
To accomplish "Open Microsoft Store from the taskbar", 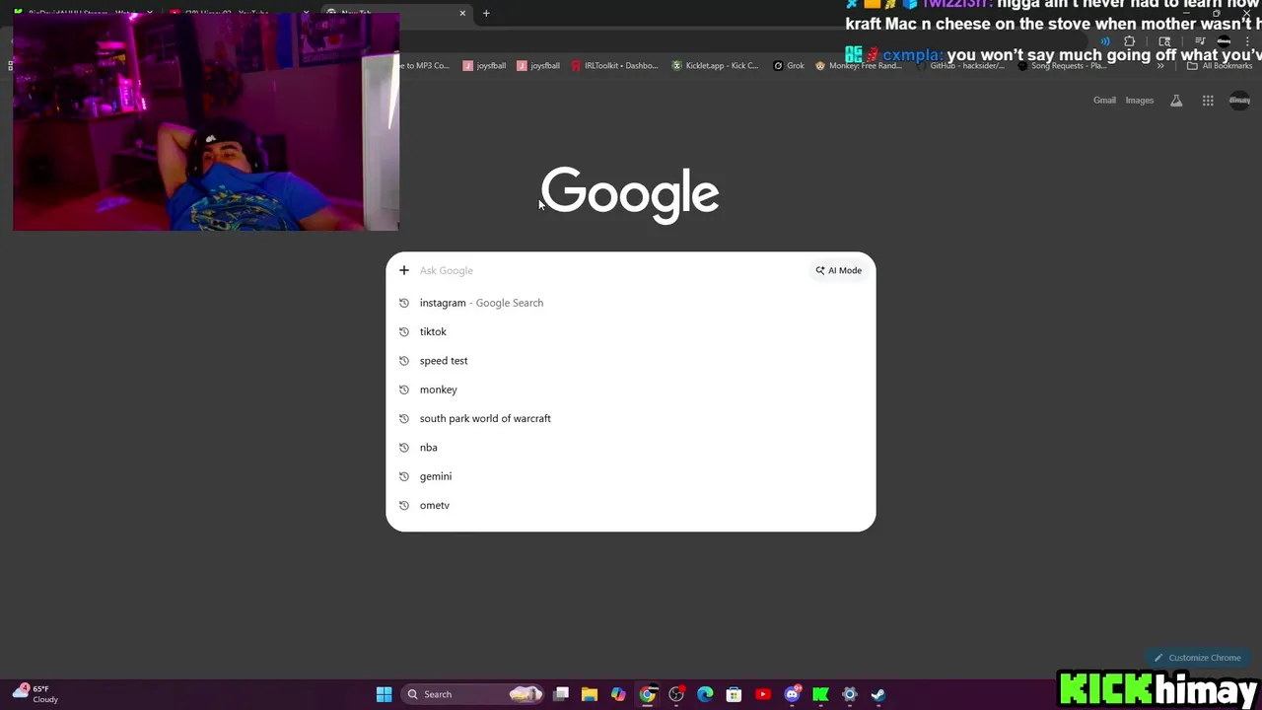I will tap(734, 694).
